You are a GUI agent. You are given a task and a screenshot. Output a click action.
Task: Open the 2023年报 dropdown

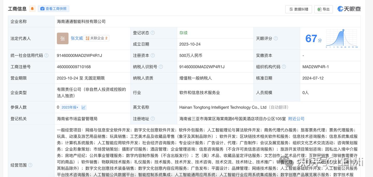[x=70, y=107]
